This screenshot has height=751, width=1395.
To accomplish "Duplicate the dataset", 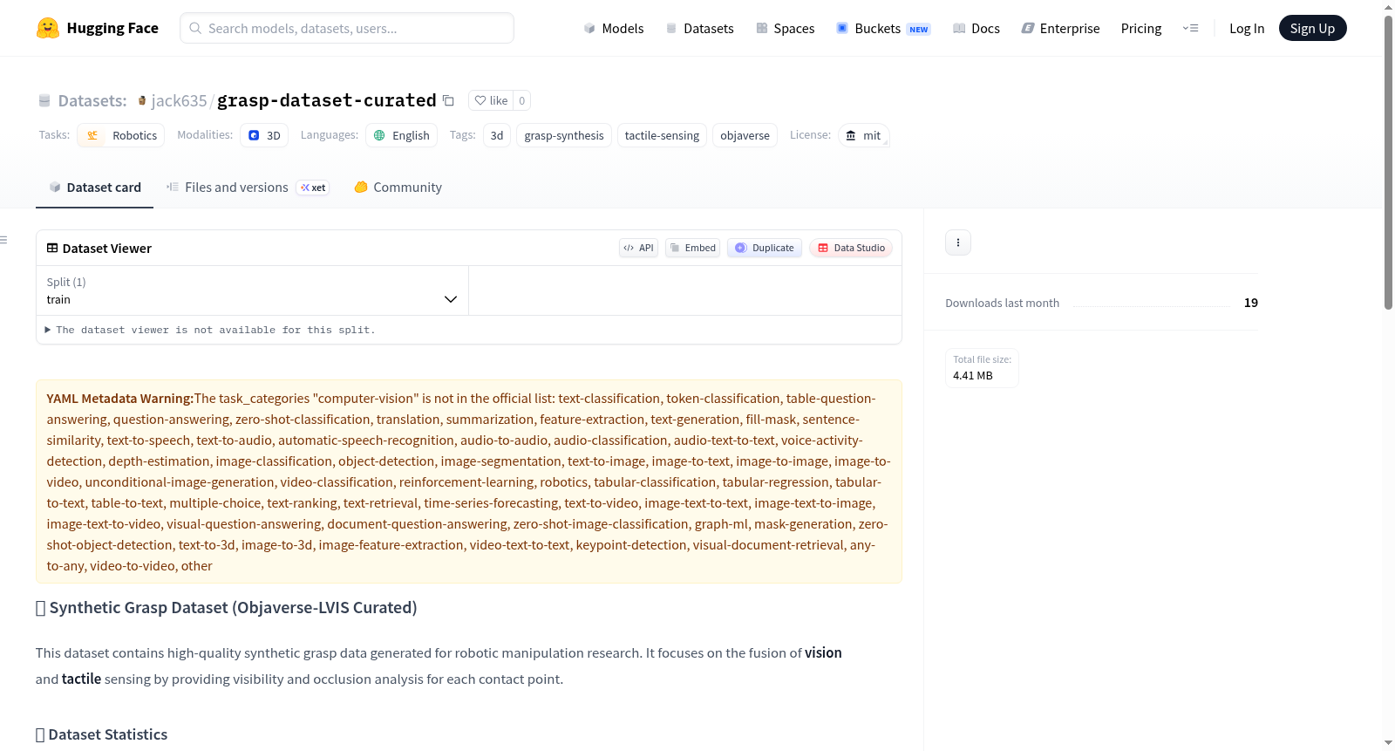I will pyautogui.click(x=765, y=248).
